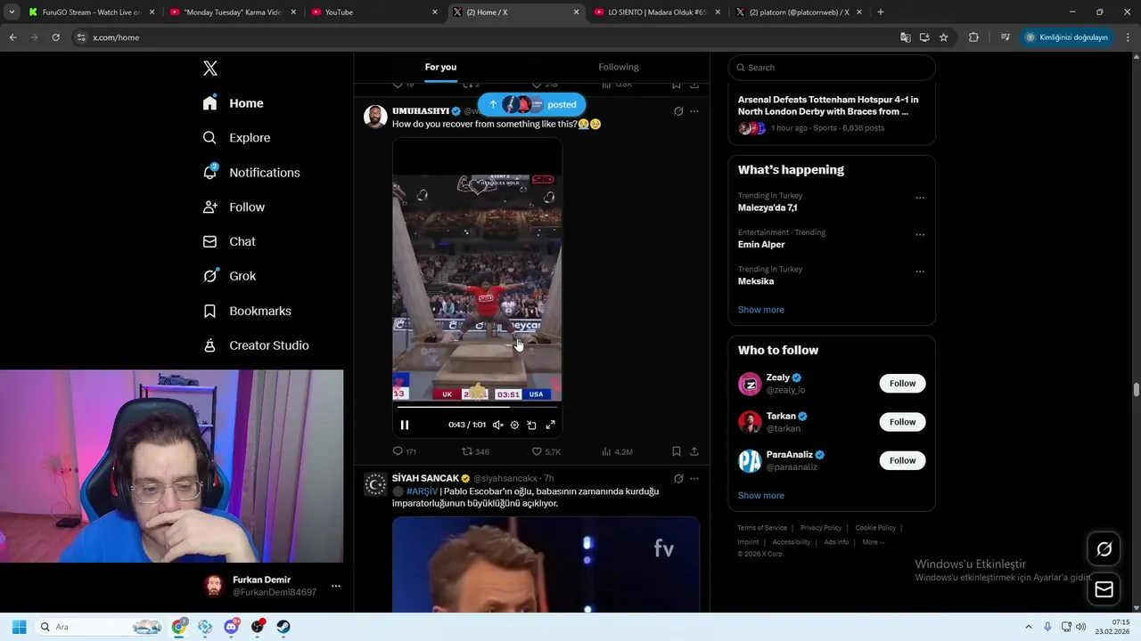The image size is (1141, 641).
Task: Follow the ParaAnaliz account
Action: click(902, 460)
